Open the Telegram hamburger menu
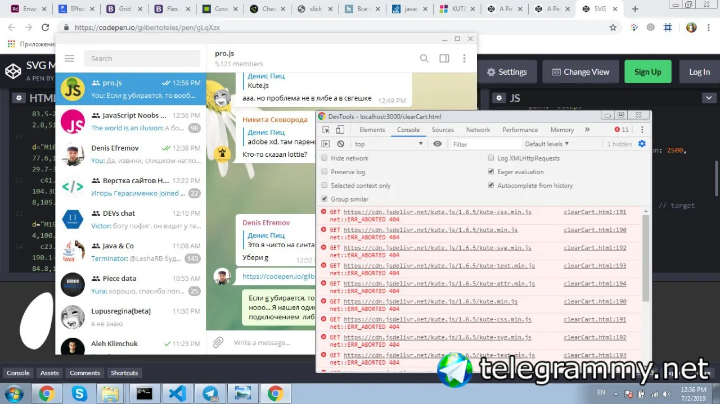The width and height of the screenshot is (720, 404). [x=69, y=58]
